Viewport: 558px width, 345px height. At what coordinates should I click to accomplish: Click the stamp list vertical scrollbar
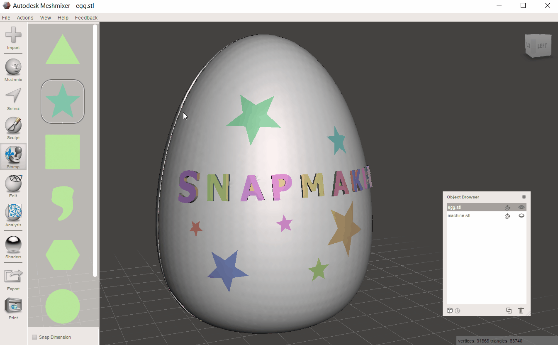(95, 150)
